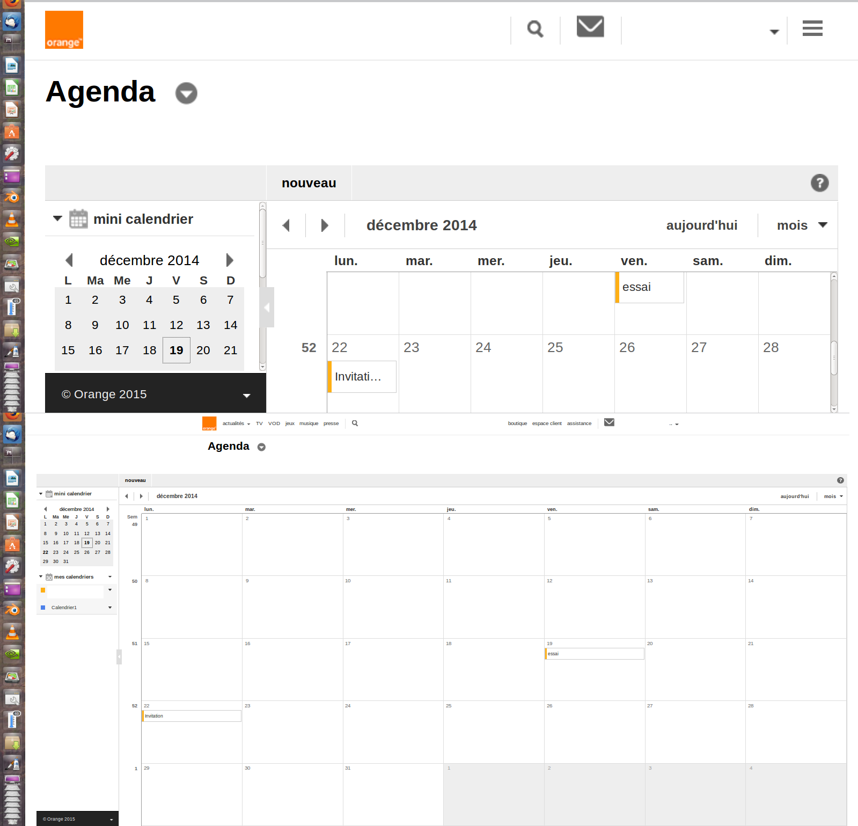Expand the large '© Orange 2015' footer caret
Viewport: 858px width, 826px height.
247,396
